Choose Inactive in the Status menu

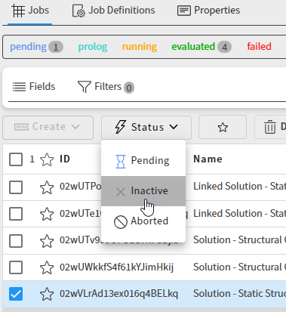tap(143, 191)
